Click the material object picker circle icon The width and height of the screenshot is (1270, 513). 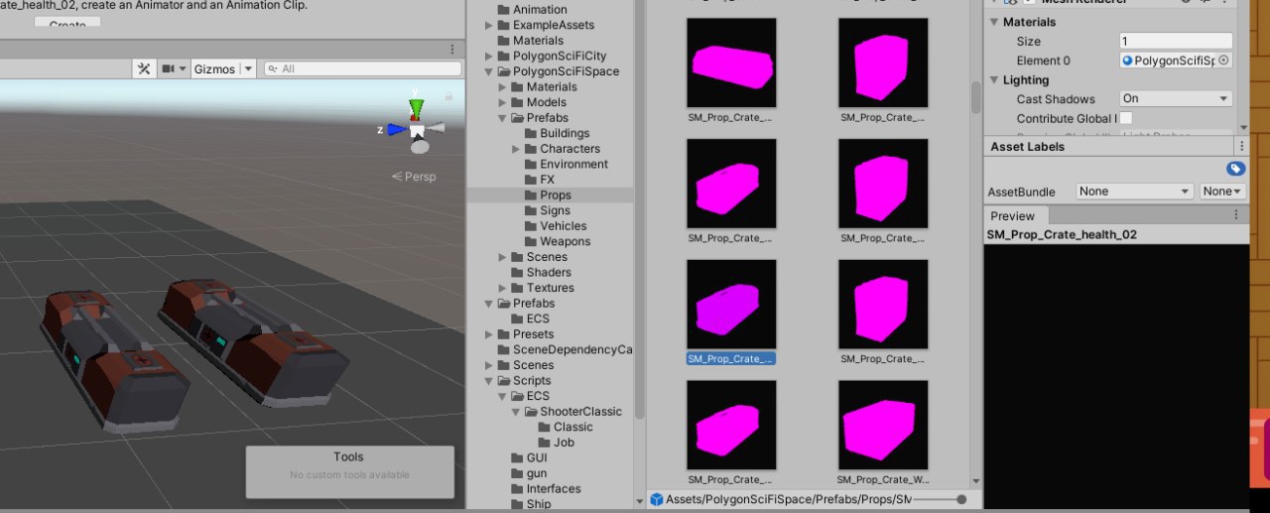(1223, 61)
